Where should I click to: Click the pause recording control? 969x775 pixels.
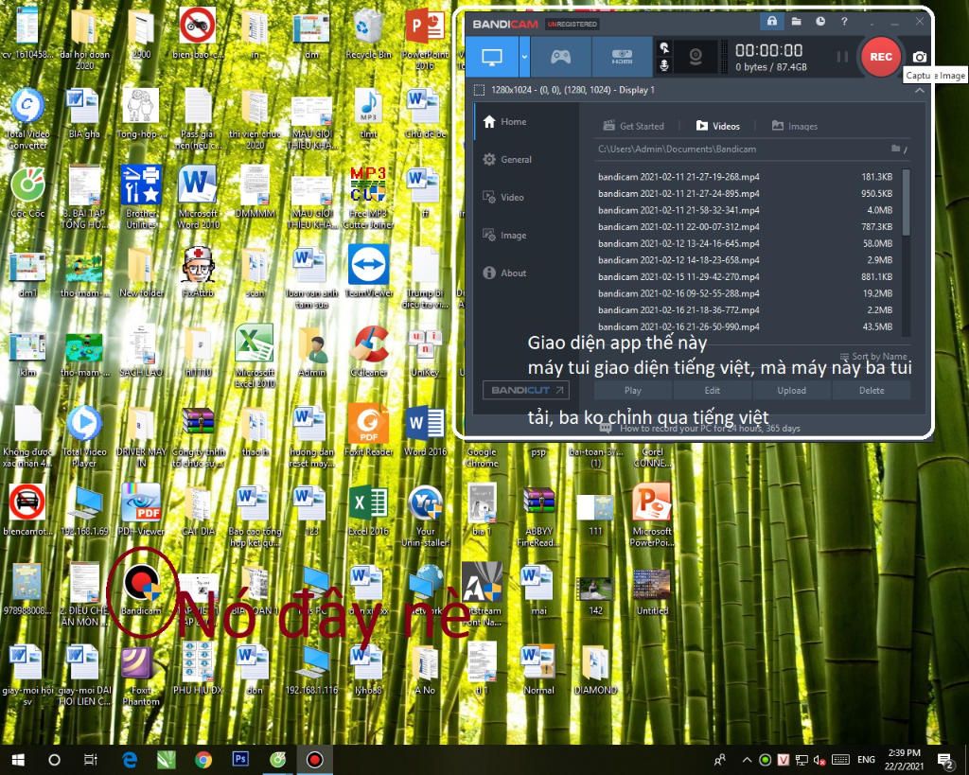click(842, 57)
